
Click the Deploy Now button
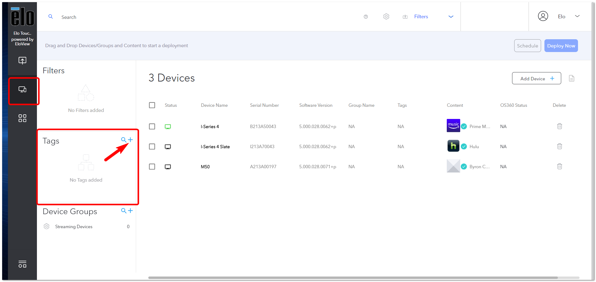561,46
